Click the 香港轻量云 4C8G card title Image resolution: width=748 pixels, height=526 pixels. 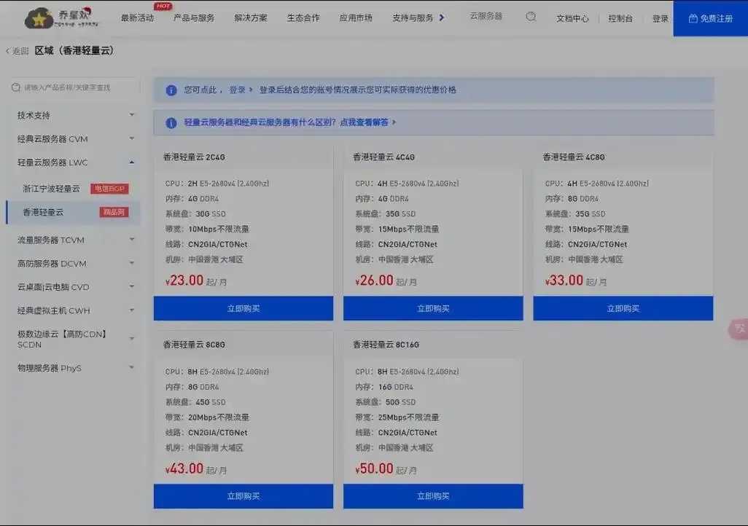click(x=574, y=157)
